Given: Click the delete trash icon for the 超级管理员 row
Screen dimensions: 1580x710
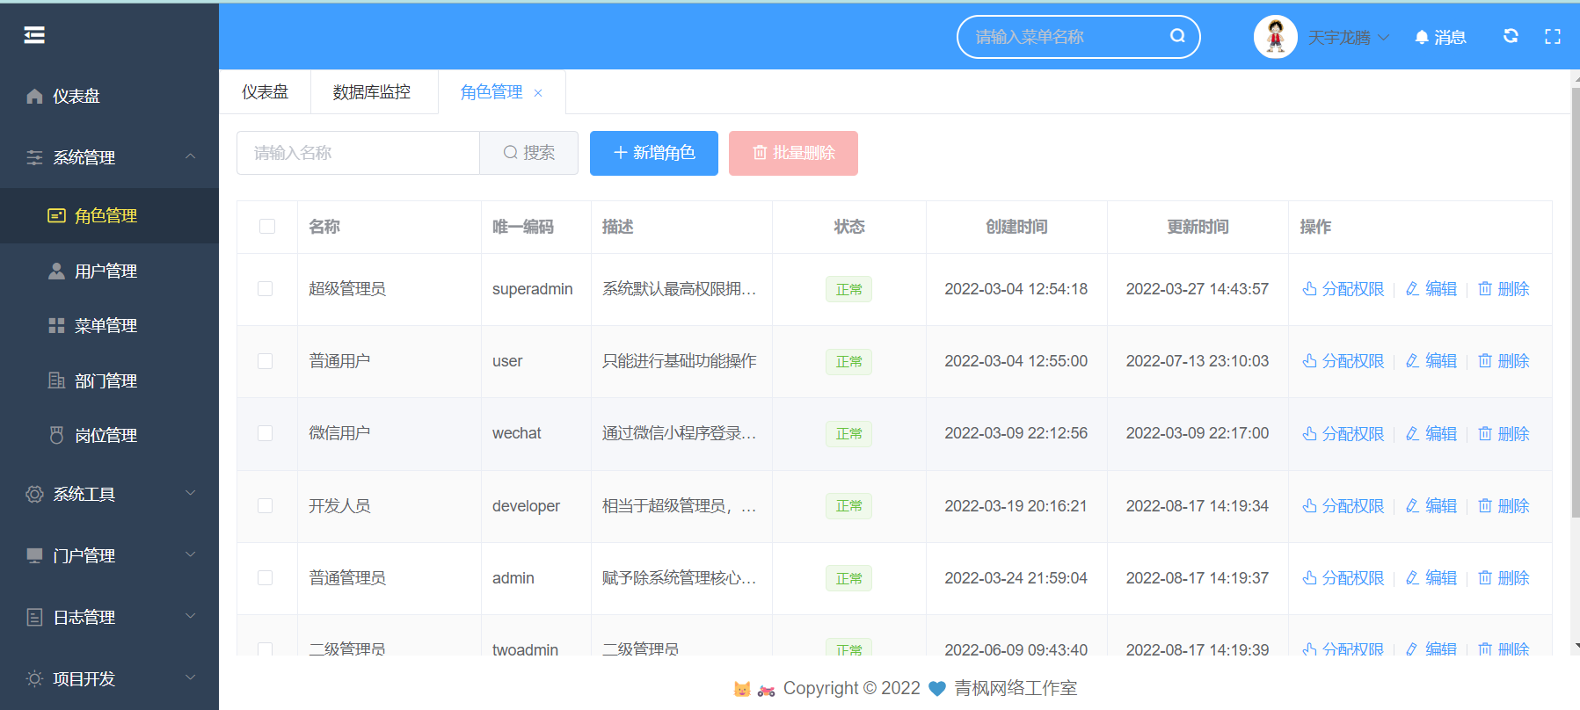Looking at the screenshot, I should (x=1485, y=289).
